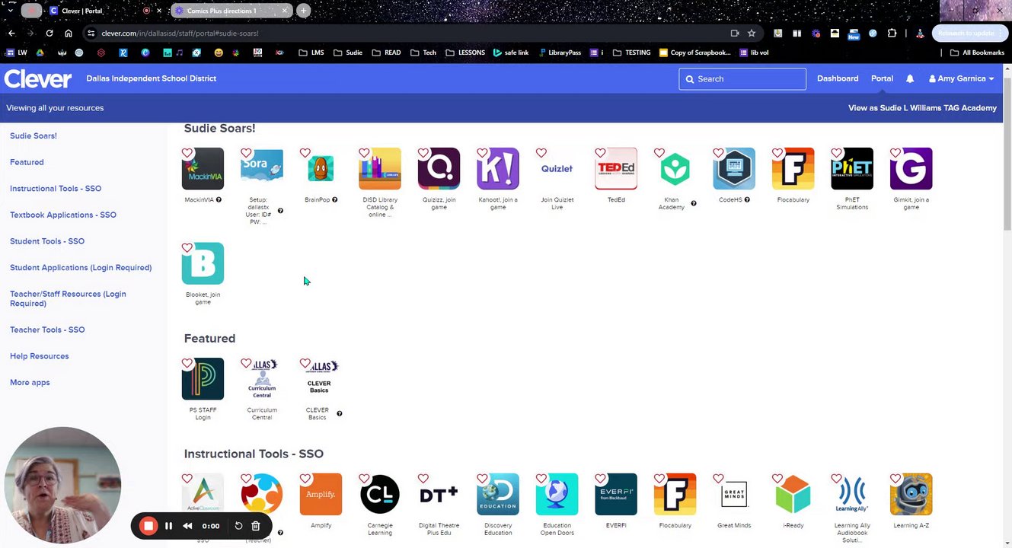Select Portal in top navigation
1012x548 pixels.
coord(882,78)
